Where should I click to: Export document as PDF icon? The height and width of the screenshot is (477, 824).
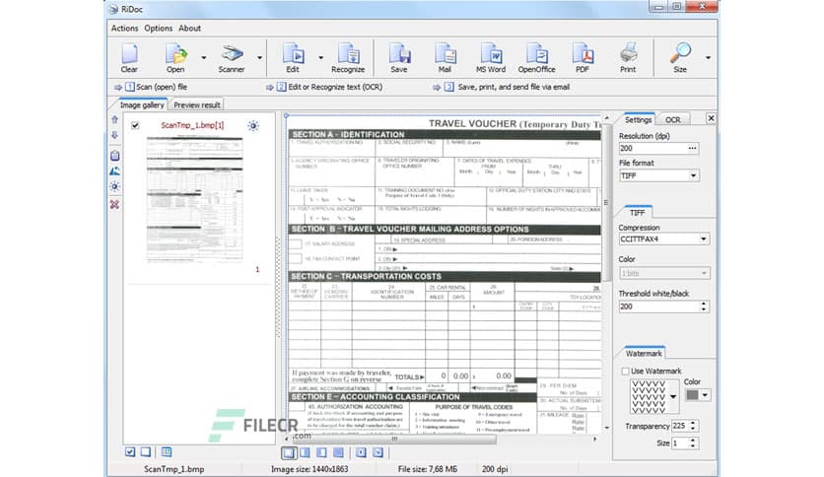(582, 57)
